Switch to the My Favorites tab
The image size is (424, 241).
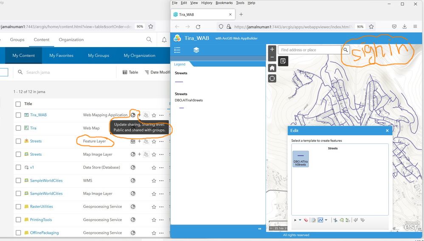click(61, 56)
